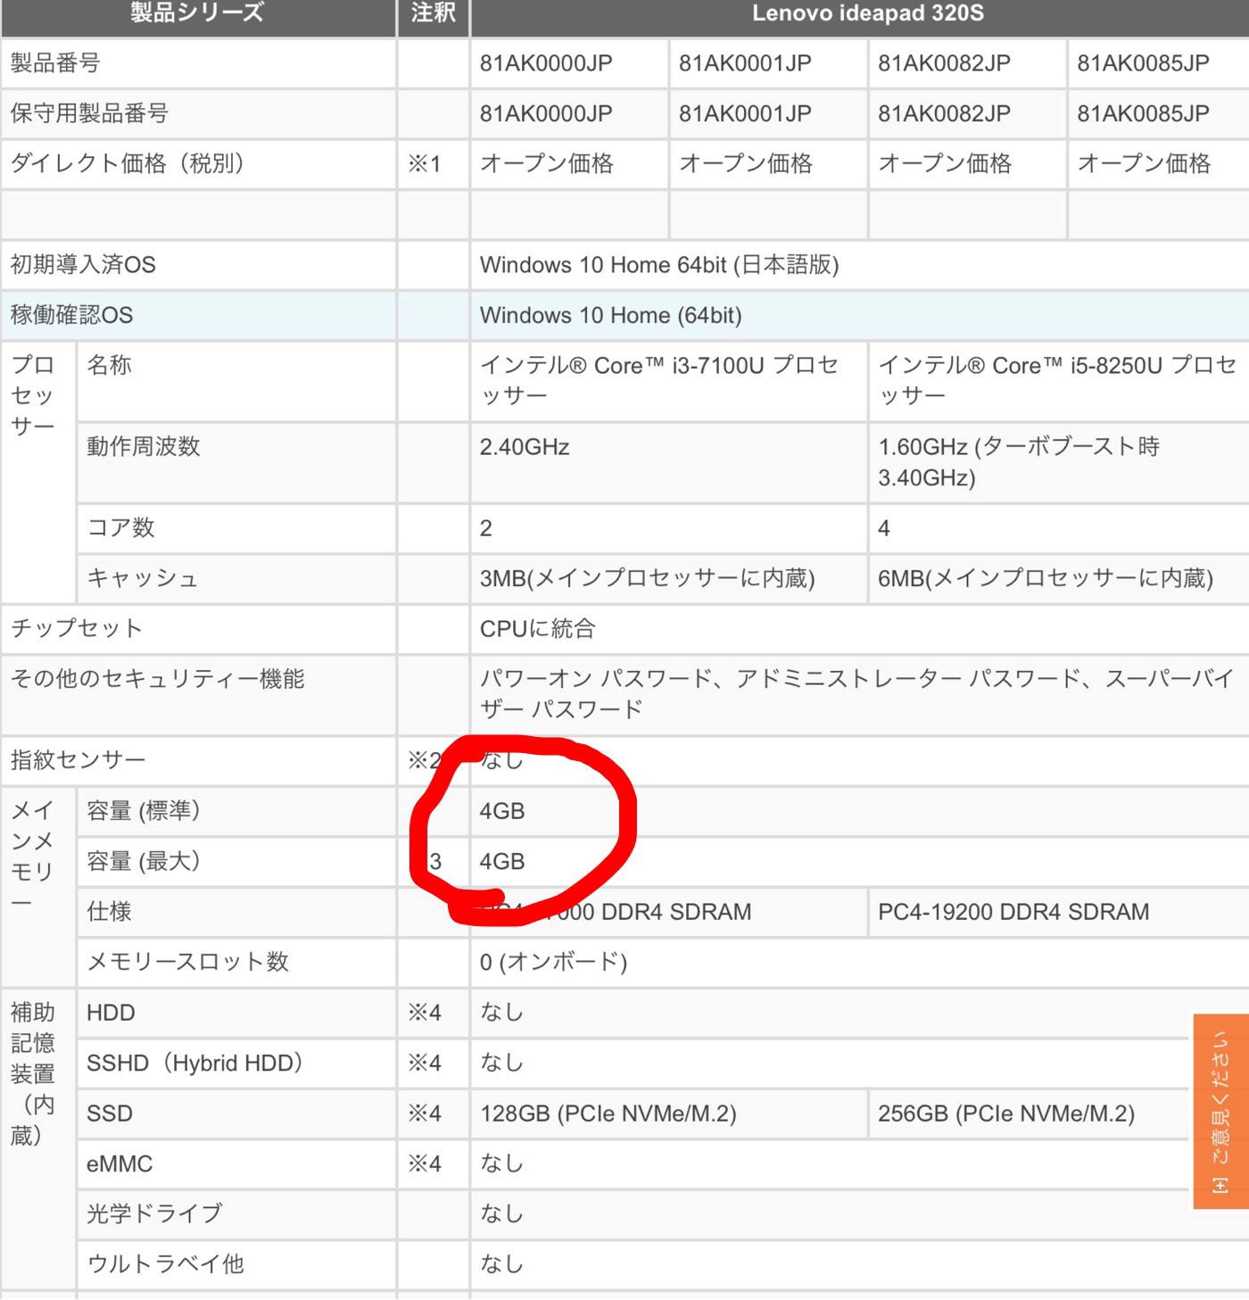Select 81AK0085JP in the 保守用製品番号 row

click(1143, 113)
